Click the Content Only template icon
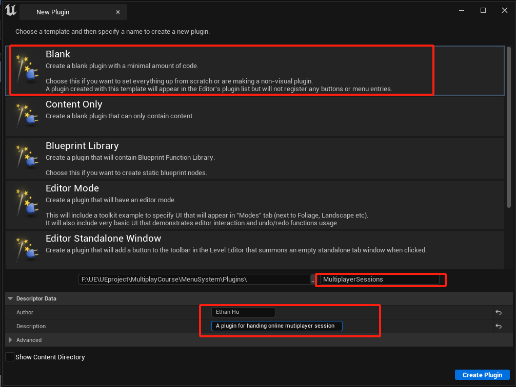 (x=26, y=116)
